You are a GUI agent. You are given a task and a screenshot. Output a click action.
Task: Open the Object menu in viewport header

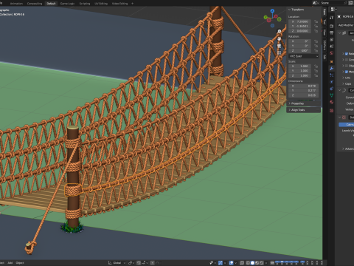[20, 263]
